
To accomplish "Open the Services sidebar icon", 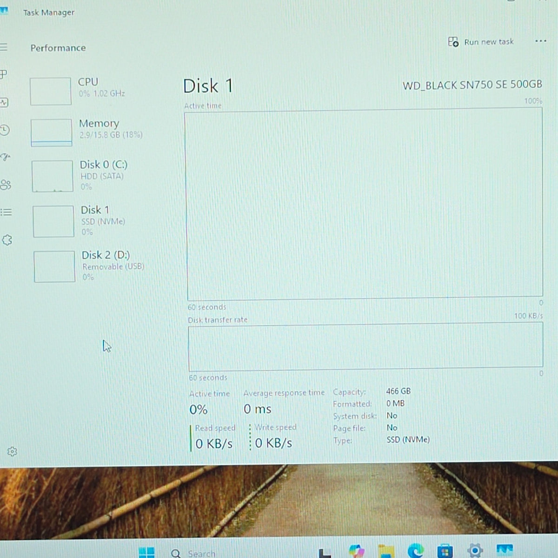I will (x=7, y=240).
